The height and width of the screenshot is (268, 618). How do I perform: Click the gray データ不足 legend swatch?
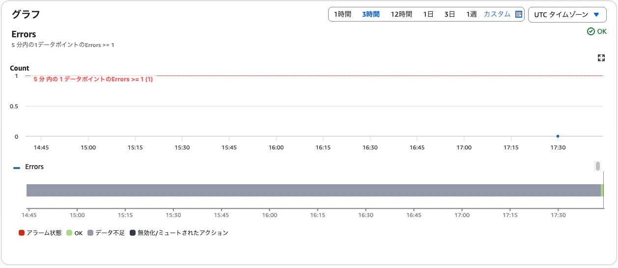(x=90, y=233)
